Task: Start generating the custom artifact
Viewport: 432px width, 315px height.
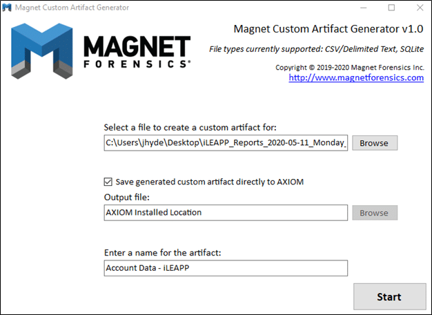Action: tap(390, 296)
